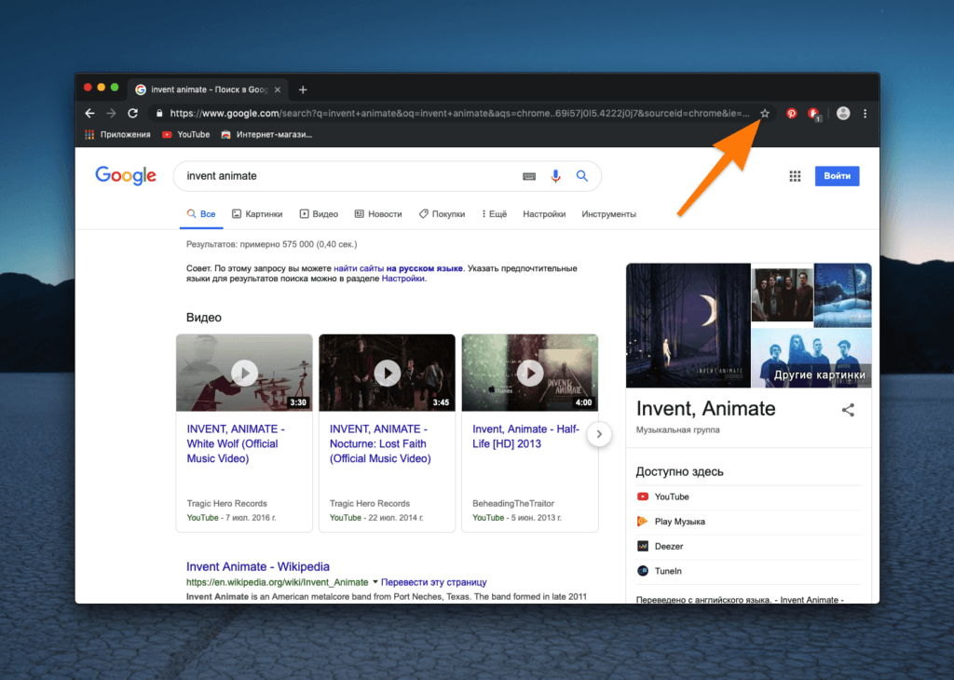The image size is (954, 680).
Task: Open the Google apps grid
Action: pyautogui.click(x=795, y=176)
